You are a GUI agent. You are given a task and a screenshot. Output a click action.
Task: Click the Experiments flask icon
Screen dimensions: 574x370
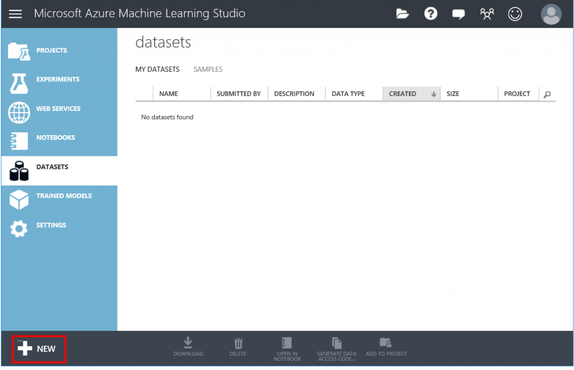pyautogui.click(x=18, y=84)
